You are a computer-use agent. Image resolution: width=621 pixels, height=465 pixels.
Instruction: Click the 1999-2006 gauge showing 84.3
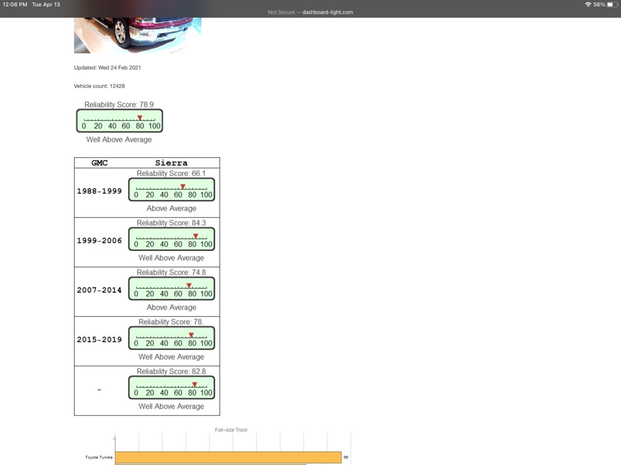tap(171, 239)
